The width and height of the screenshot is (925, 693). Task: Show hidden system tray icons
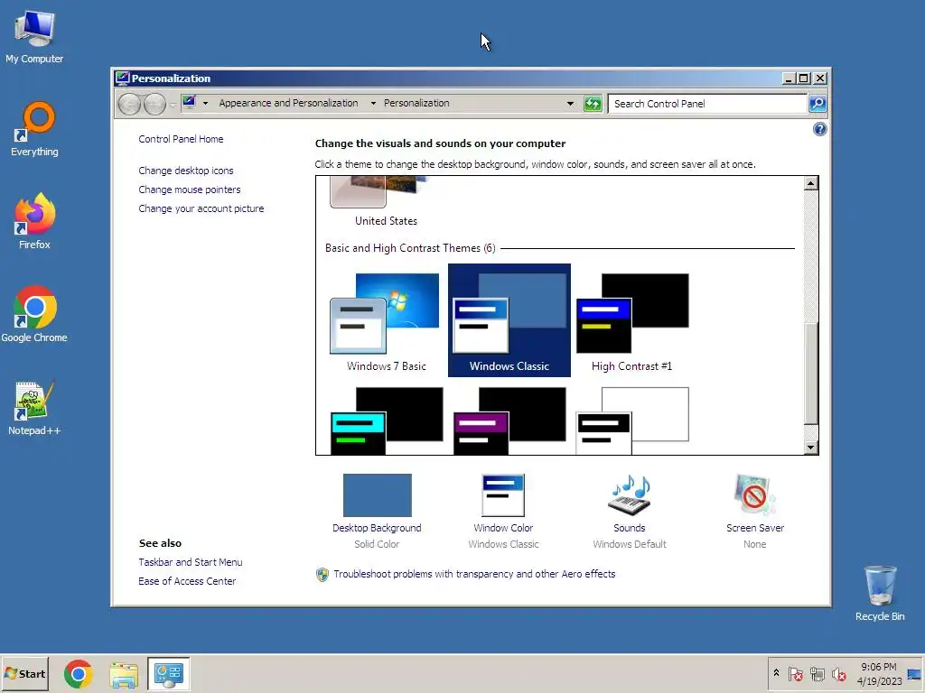click(x=776, y=672)
